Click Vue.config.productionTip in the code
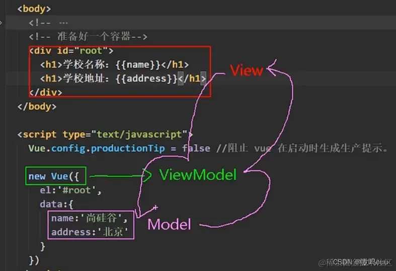The image size is (396, 271). [x=97, y=149]
